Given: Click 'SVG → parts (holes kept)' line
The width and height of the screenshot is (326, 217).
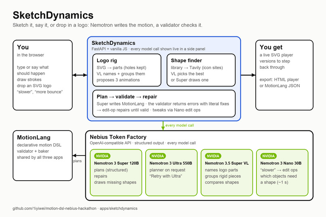Looking at the screenshot, I should pos(121,68).
